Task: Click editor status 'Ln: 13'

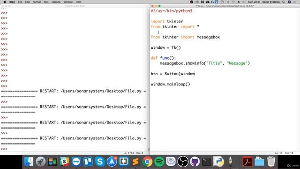Action: (278, 153)
